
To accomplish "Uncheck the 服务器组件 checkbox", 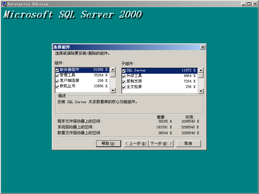I will (x=57, y=70).
